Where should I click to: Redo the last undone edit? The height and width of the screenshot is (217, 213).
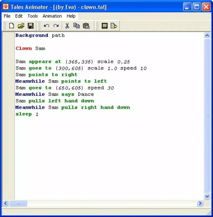[56, 26]
